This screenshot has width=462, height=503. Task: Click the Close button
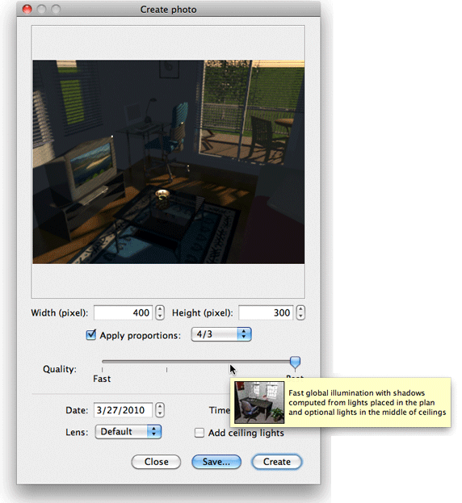point(156,462)
